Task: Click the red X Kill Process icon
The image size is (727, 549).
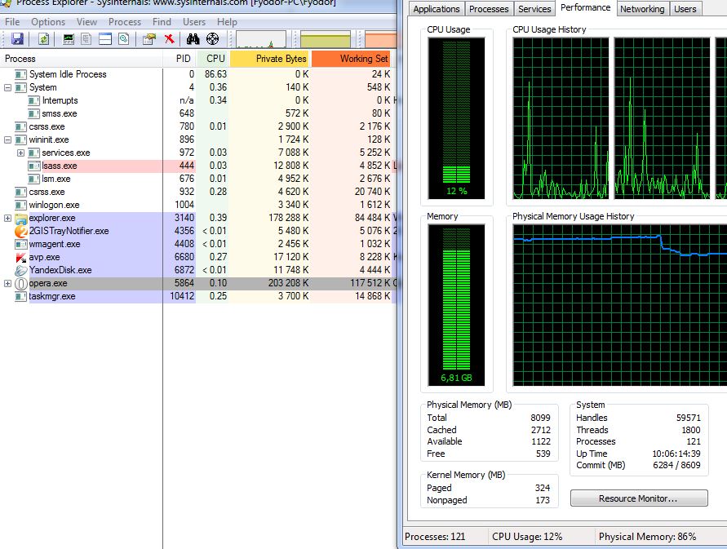Action: pos(169,39)
